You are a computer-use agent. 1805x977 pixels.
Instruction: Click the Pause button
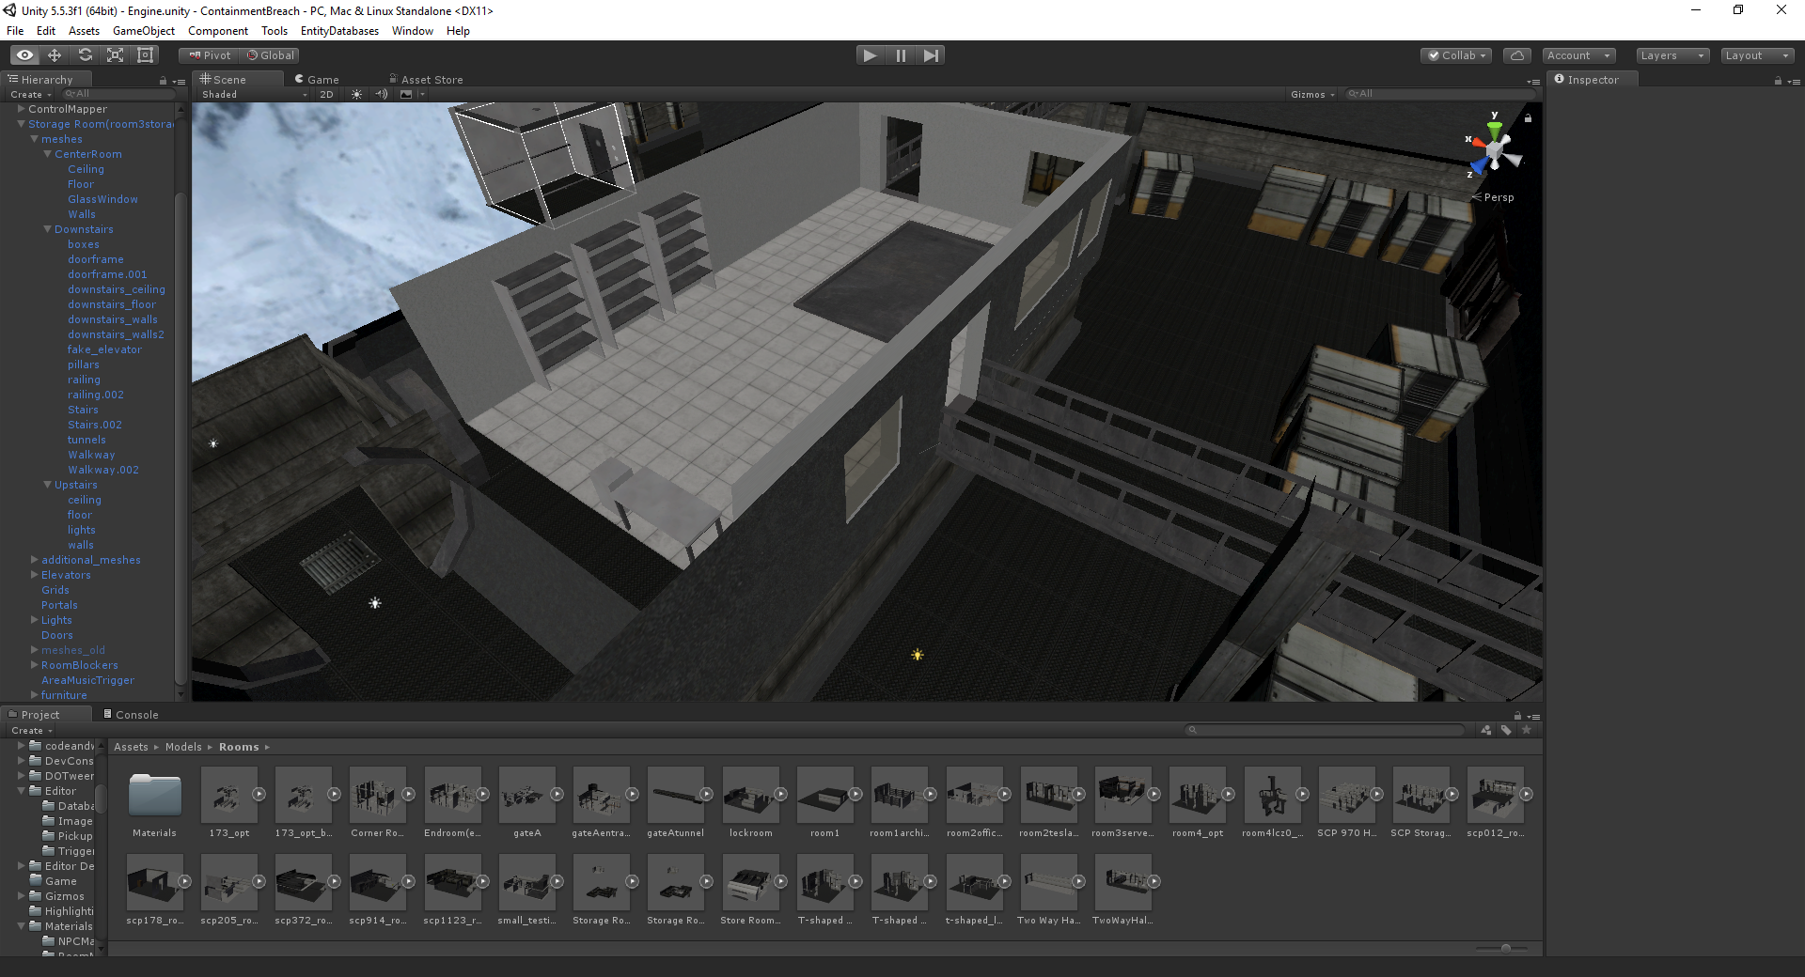click(901, 55)
